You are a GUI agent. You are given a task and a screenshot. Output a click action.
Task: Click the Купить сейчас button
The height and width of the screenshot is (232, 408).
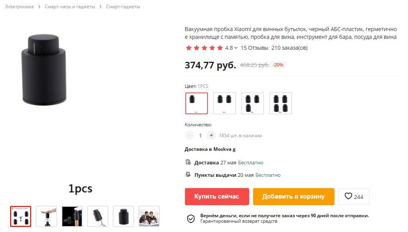(217, 197)
